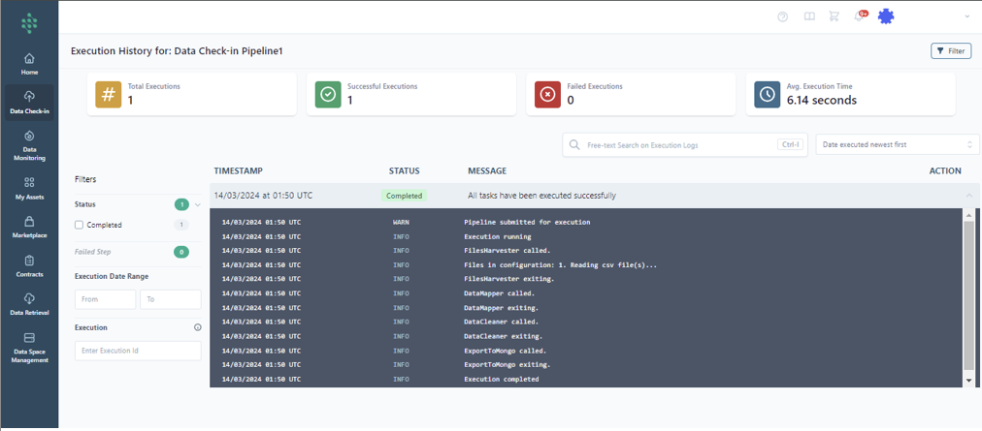Screen dimensions: 982x431
Task: Collapse the Status filter section
Action: (198, 204)
